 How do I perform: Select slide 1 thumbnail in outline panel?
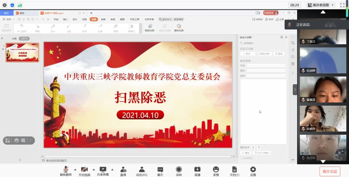[x=22, y=53]
